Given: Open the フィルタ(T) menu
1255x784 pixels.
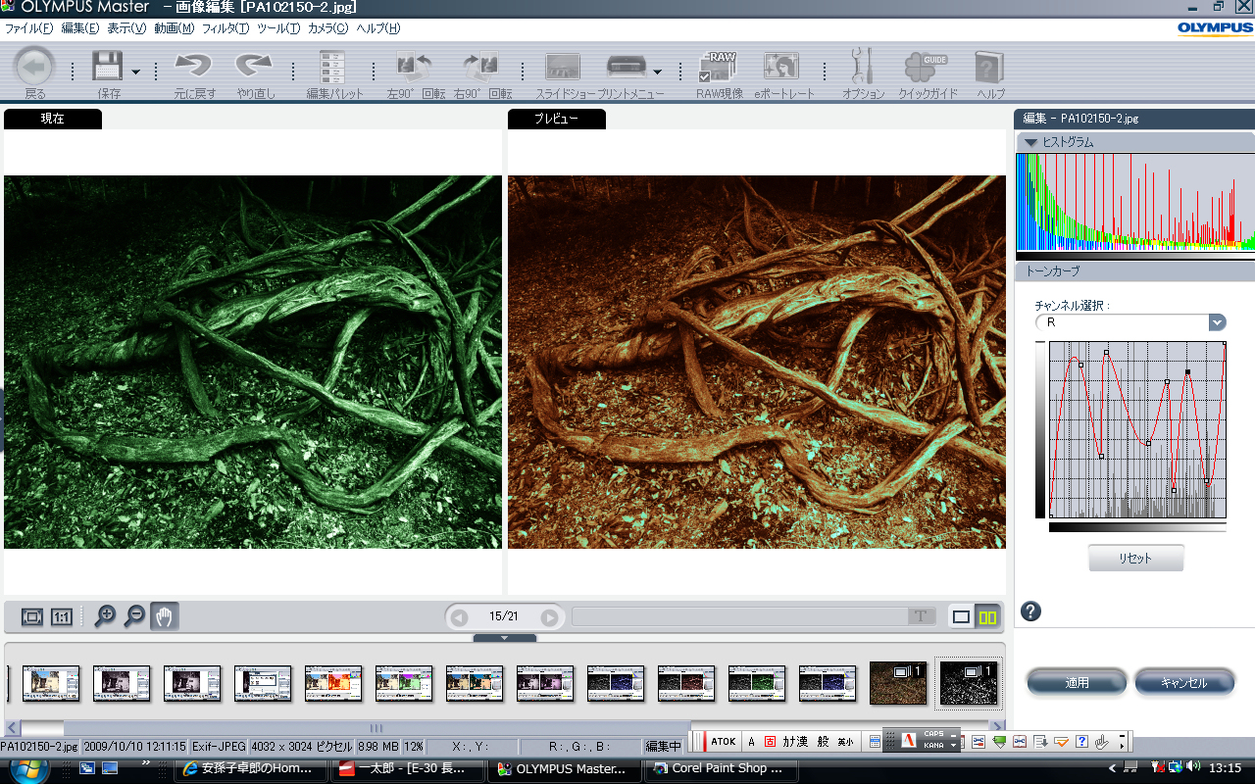Looking at the screenshot, I should click(x=226, y=28).
